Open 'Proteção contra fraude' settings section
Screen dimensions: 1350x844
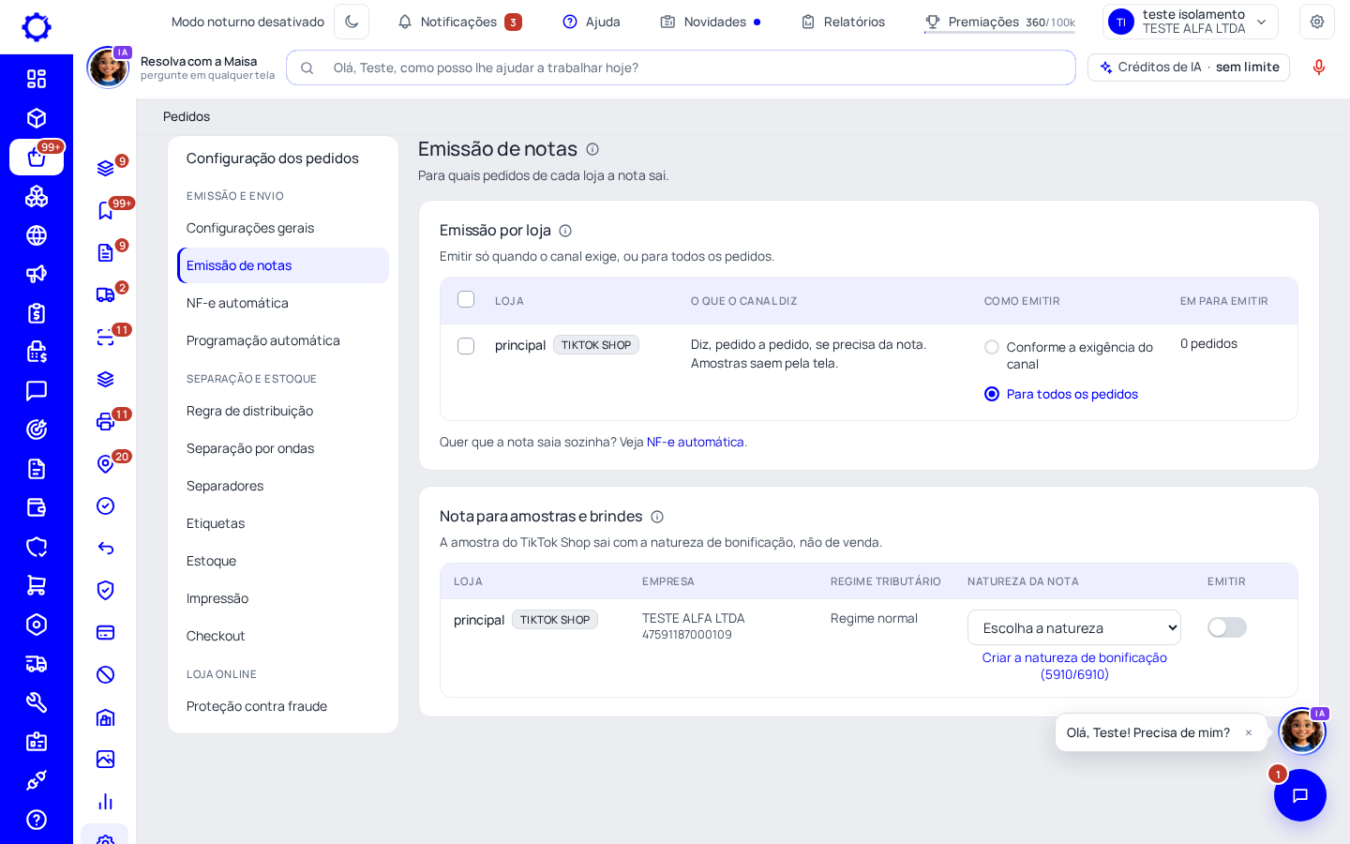[x=283, y=706]
